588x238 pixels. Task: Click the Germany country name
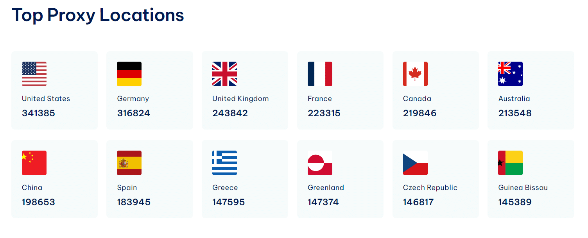[133, 99]
